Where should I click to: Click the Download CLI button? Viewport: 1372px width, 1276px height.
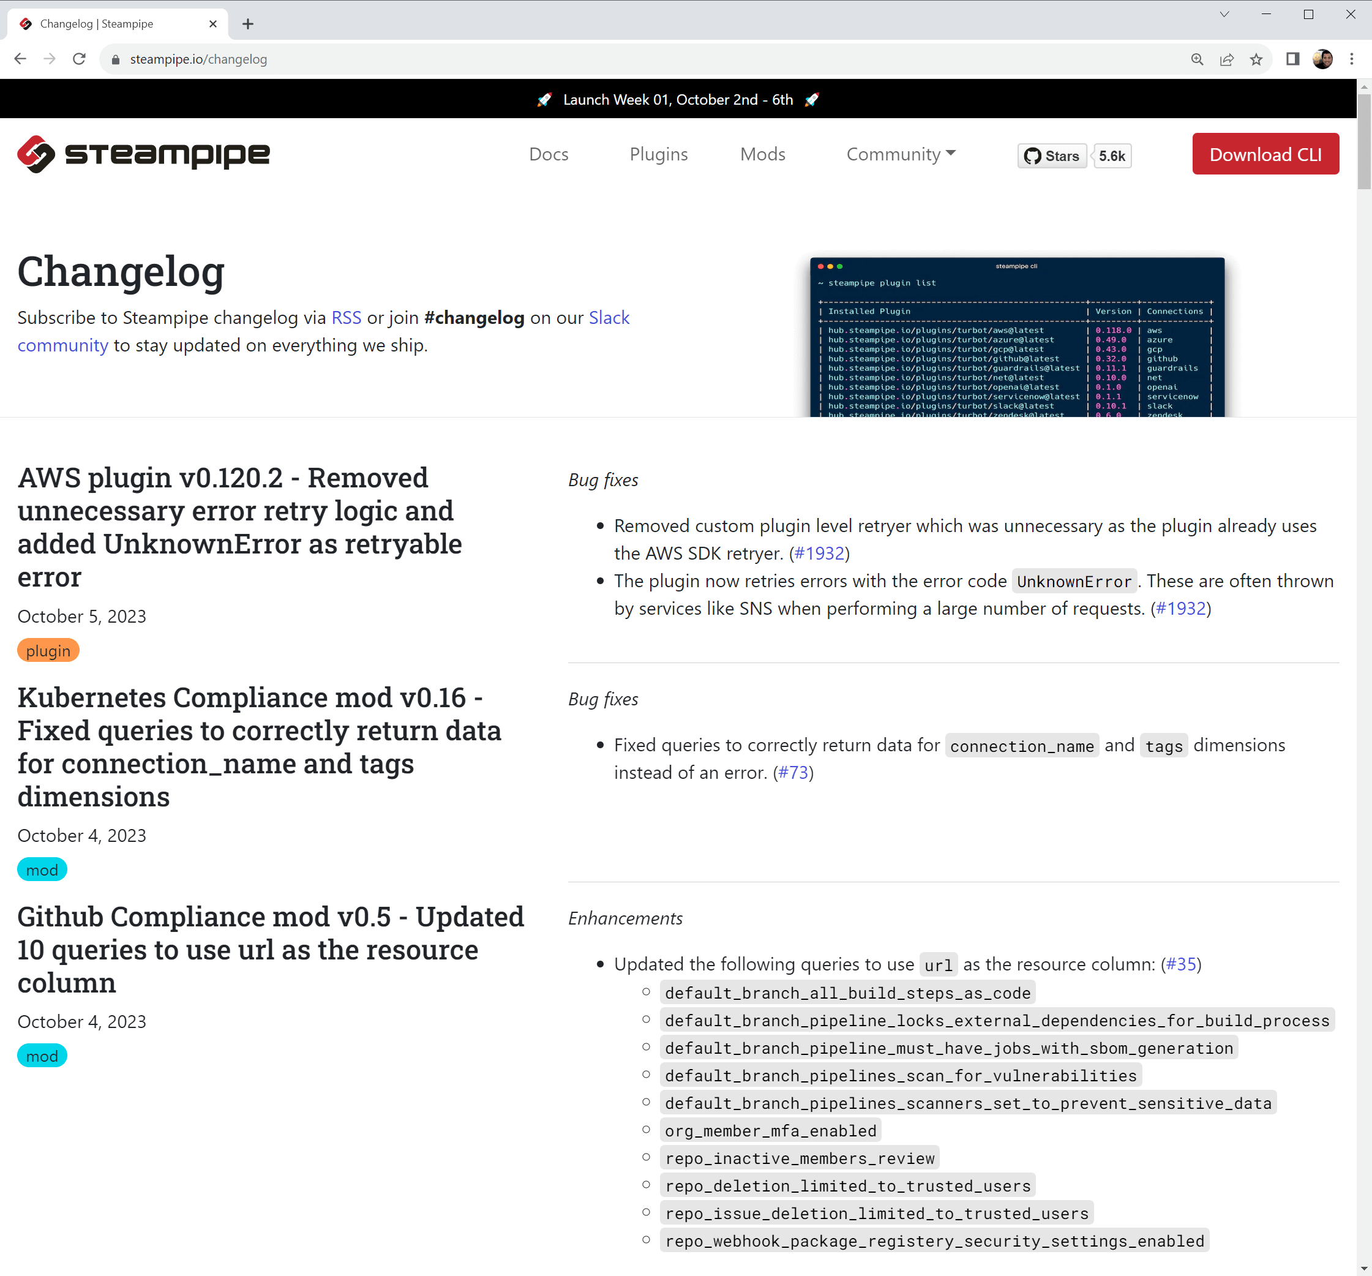1265,154
